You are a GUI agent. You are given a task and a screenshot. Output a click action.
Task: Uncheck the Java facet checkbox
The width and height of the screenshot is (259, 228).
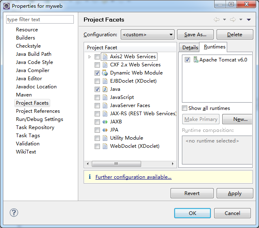point(97,89)
